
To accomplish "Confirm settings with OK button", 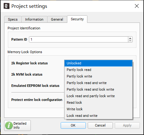I will (73, 125).
